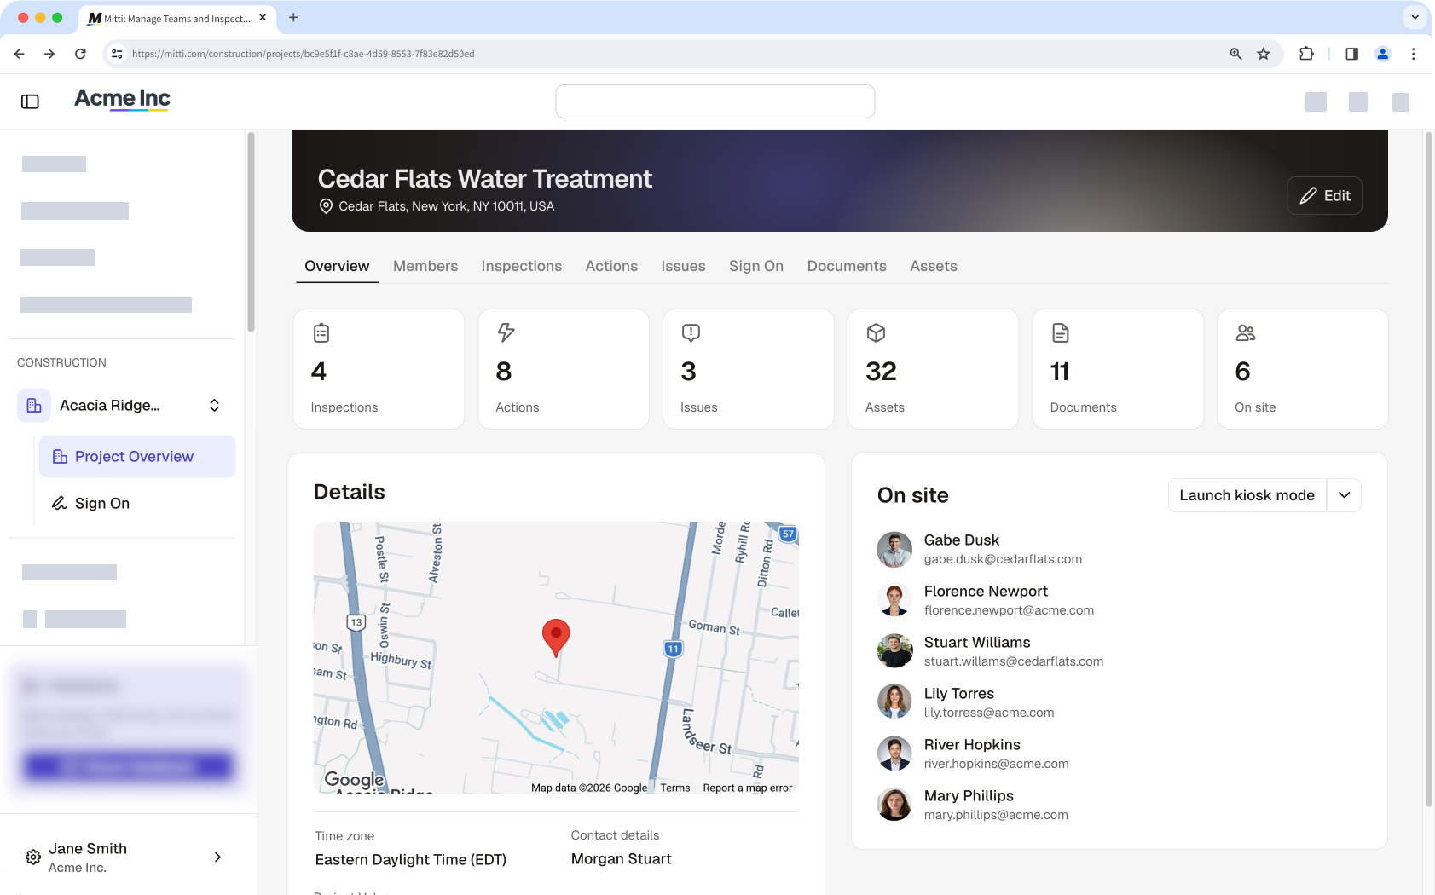Click Launch kiosk mode button
This screenshot has height=895, width=1435.
(1247, 495)
